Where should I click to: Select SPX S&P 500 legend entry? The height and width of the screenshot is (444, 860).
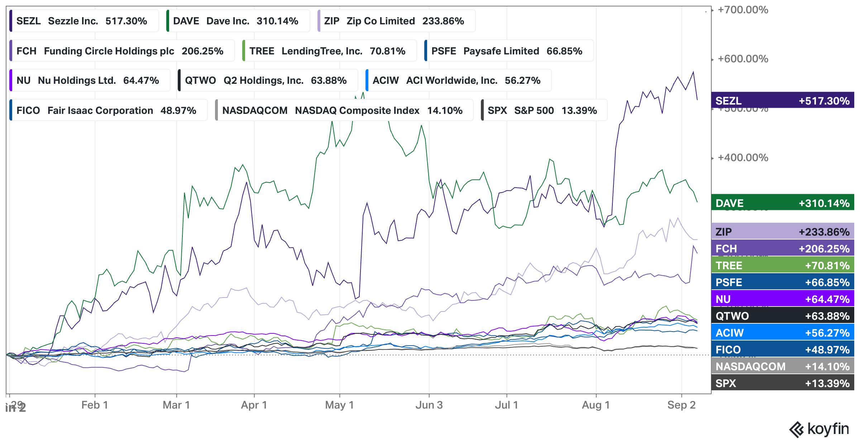click(544, 110)
